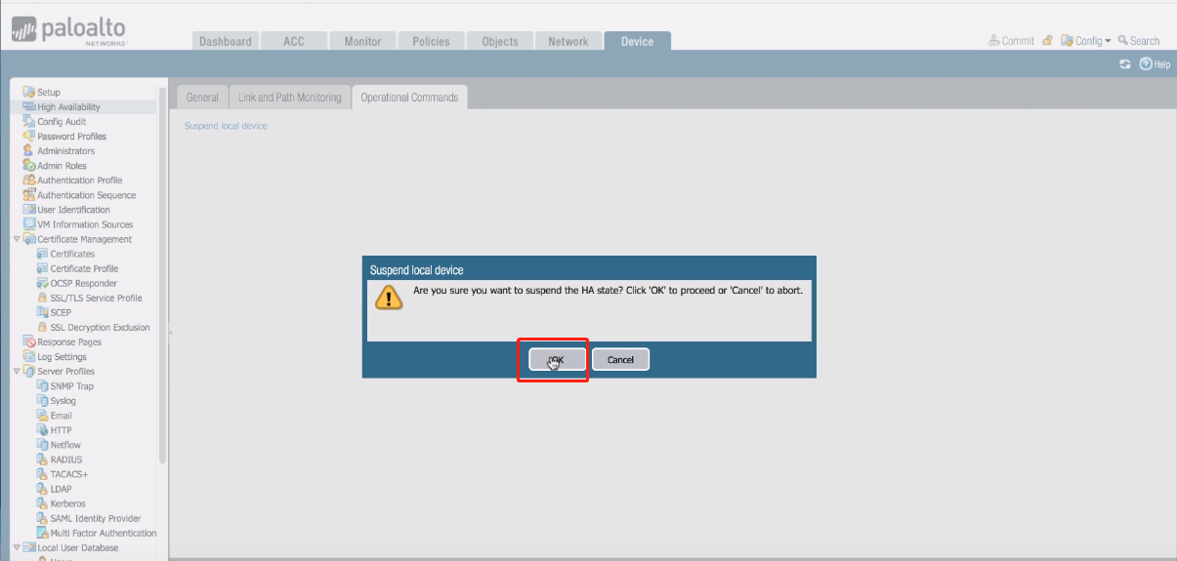Select the Device tab

(x=637, y=41)
